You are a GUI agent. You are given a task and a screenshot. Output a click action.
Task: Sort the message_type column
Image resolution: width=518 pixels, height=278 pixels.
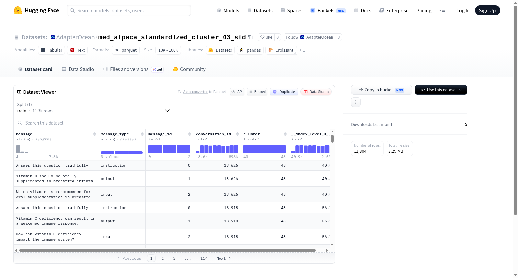pos(142,134)
